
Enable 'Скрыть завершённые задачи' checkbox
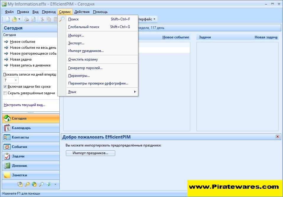tap(5, 93)
